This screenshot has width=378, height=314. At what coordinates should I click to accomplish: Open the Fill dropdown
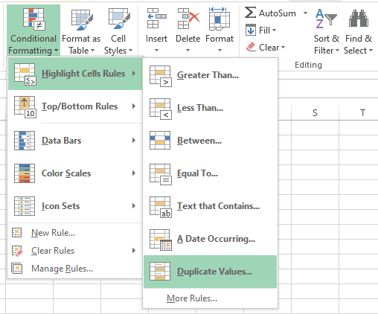pyautogui.click(x=261, y=31)
